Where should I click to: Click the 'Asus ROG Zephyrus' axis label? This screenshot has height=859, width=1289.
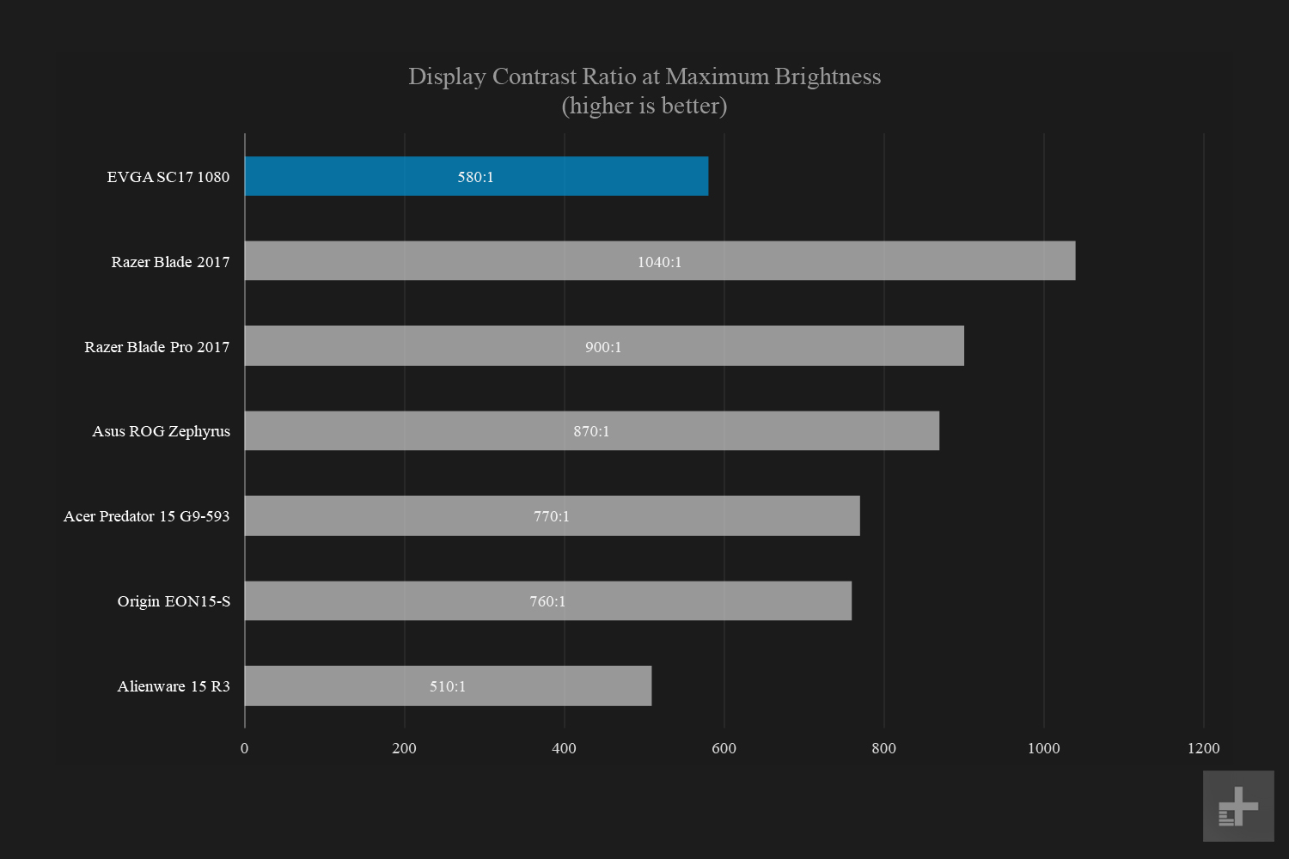click(161, 431)
